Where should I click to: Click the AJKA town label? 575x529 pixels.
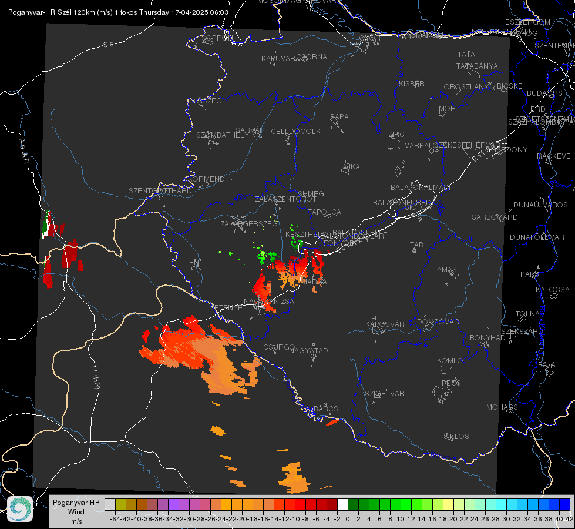(351, 167)
